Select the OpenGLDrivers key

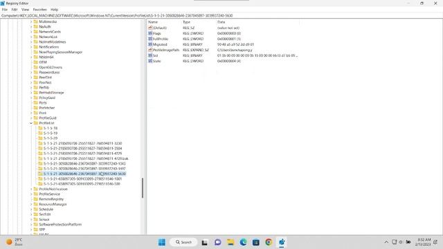click(51, 68)
